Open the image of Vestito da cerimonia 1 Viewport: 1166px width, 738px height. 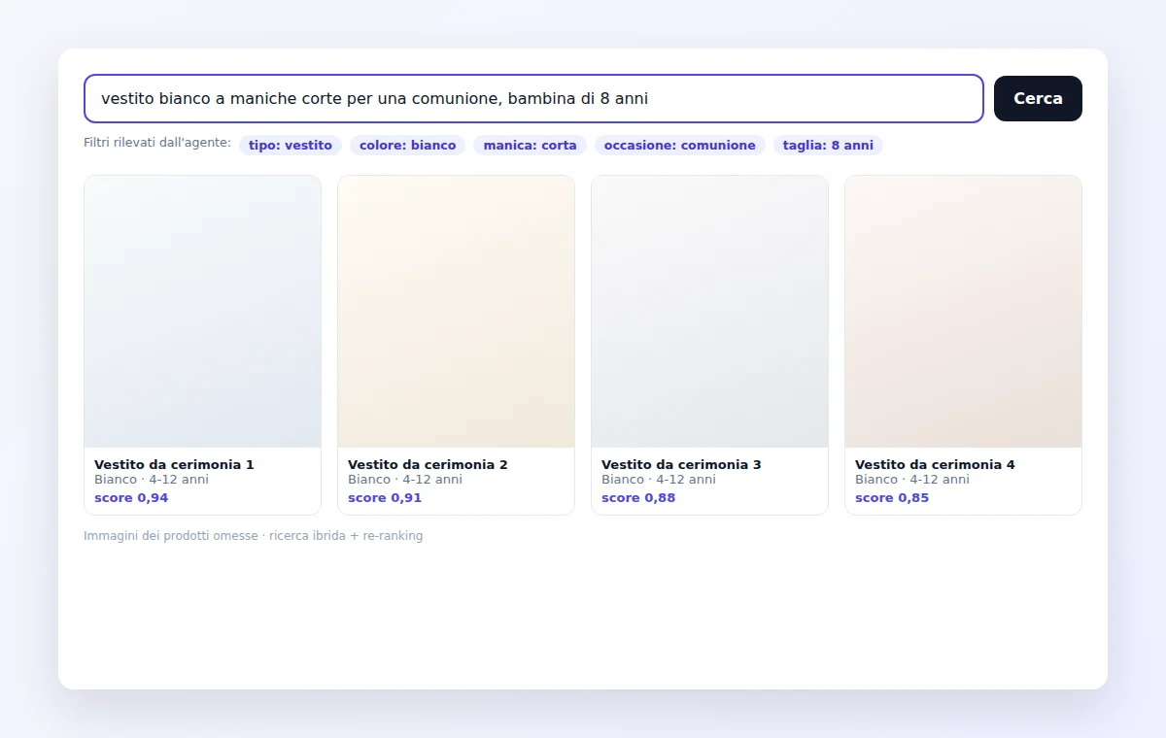(202, 312)
